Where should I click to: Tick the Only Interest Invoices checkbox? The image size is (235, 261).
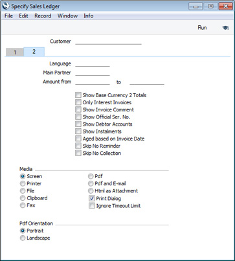coord(78,102)
